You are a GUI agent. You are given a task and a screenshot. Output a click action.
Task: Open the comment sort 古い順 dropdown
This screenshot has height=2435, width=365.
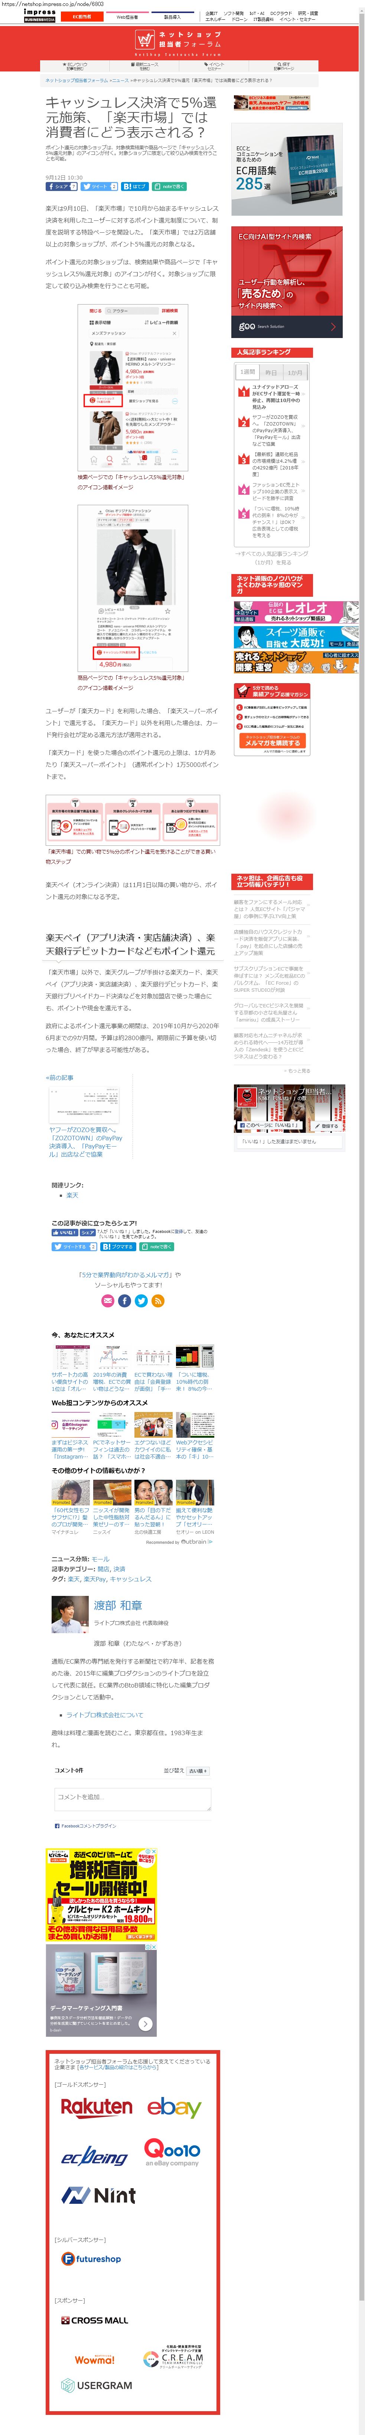pyautogui.click(x=197, y=1771)
